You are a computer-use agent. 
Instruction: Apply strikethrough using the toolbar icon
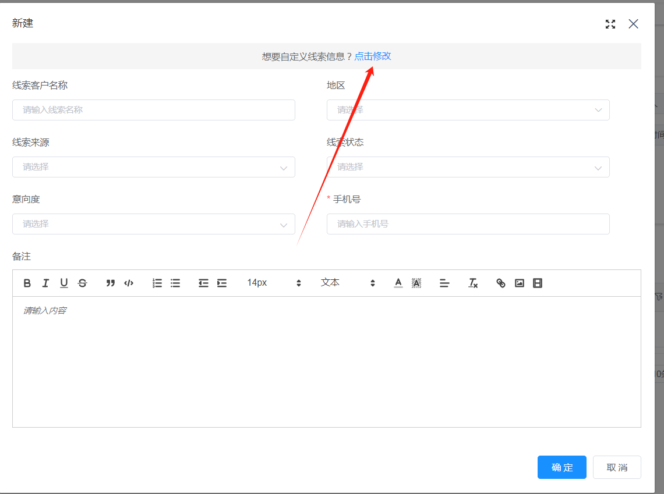pos(82,283)
